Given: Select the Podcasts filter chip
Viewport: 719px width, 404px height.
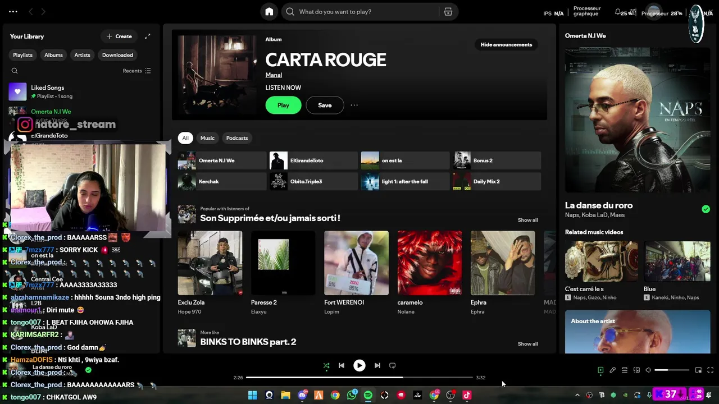Looking at the screenshot, I should tap(237, 138).
